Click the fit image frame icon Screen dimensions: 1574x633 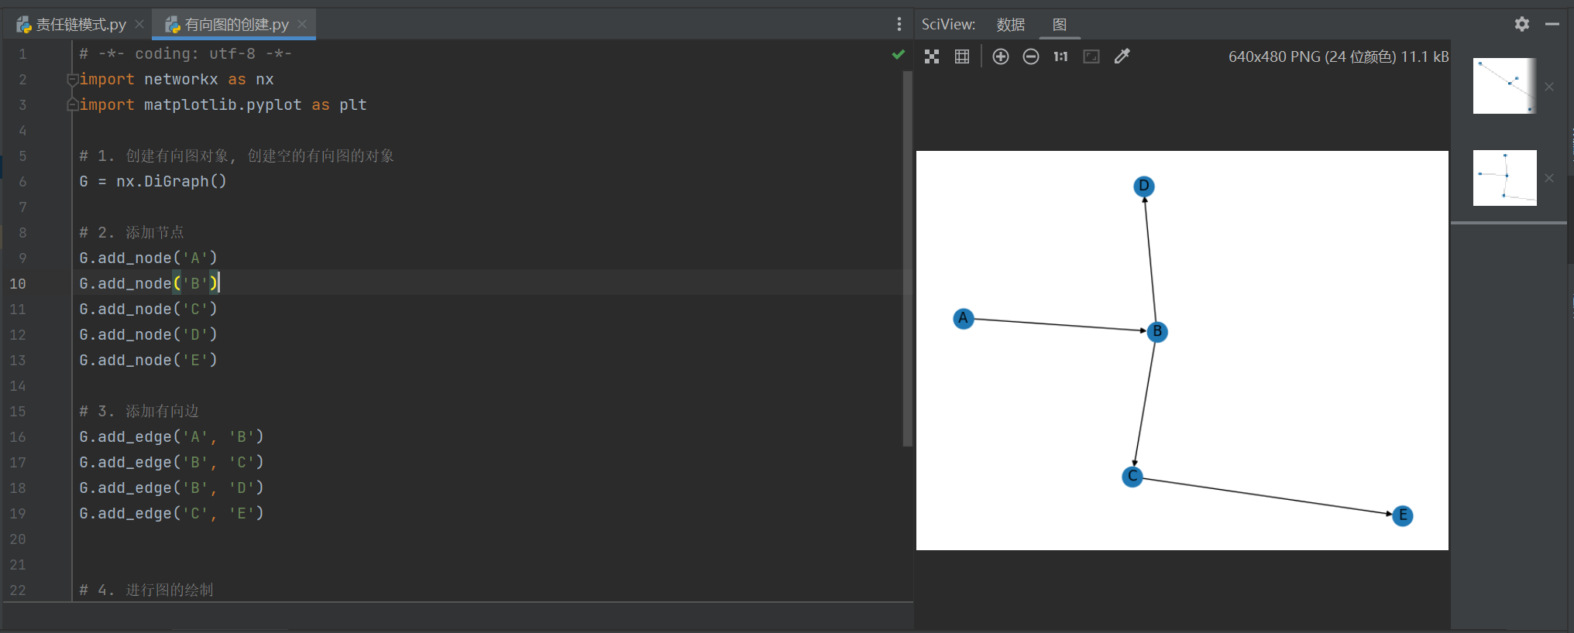pos(1091,56)
